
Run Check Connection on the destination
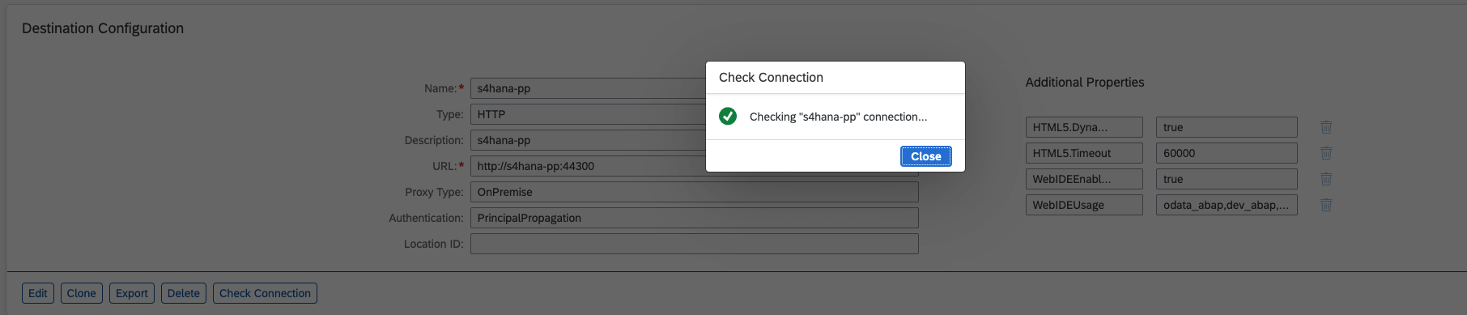point(265,293)
